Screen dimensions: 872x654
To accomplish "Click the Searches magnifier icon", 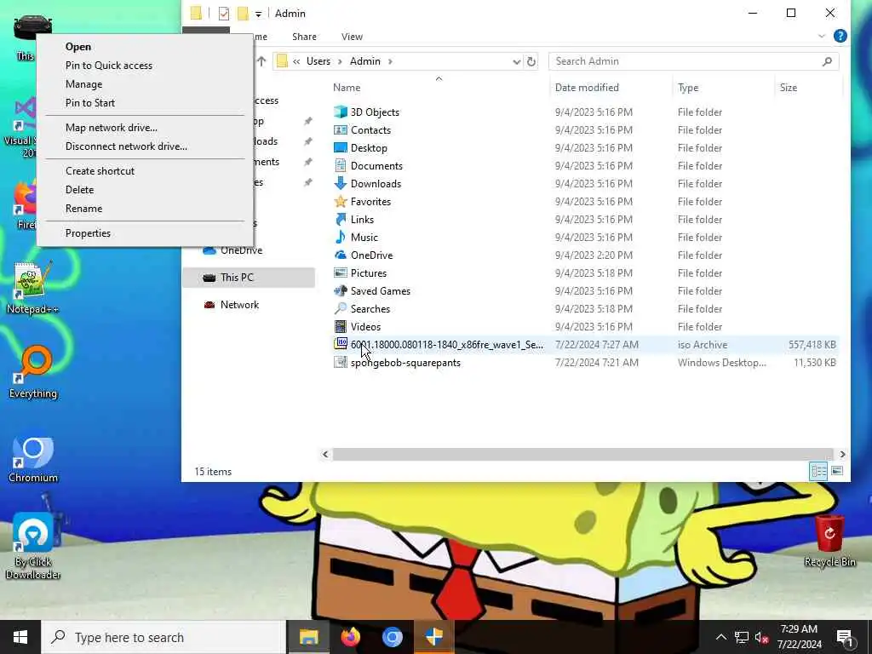I will 341,308.
